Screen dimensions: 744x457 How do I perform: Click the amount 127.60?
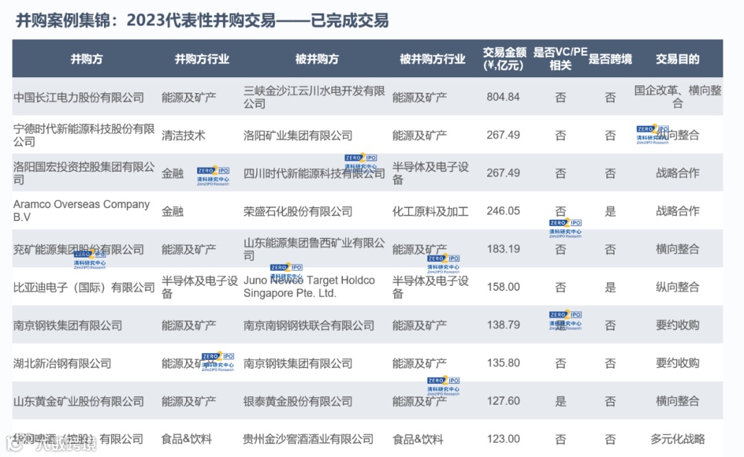pos(504,400)
